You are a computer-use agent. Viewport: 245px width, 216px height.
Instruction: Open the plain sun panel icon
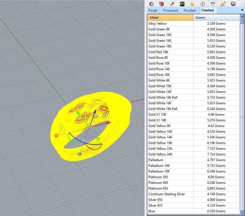coord(192,4)
